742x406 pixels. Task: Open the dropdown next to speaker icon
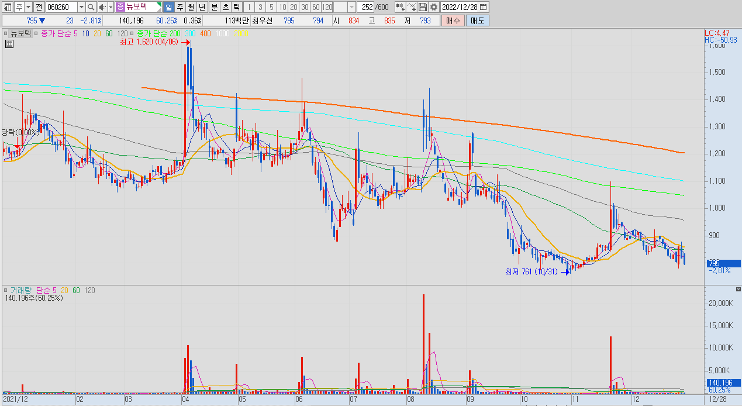coord(111,7)
